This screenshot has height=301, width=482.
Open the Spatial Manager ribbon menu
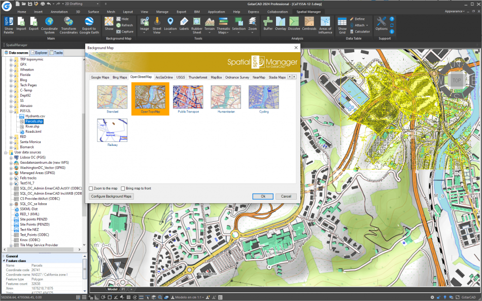[x=308, y=11]
